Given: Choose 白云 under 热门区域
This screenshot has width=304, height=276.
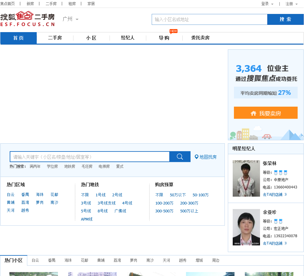Looking at the screenshot, I should pyautogui.click(x=11, y=195).
